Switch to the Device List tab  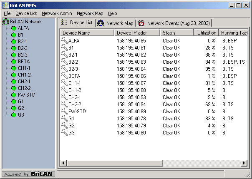[x=77, y=22]
